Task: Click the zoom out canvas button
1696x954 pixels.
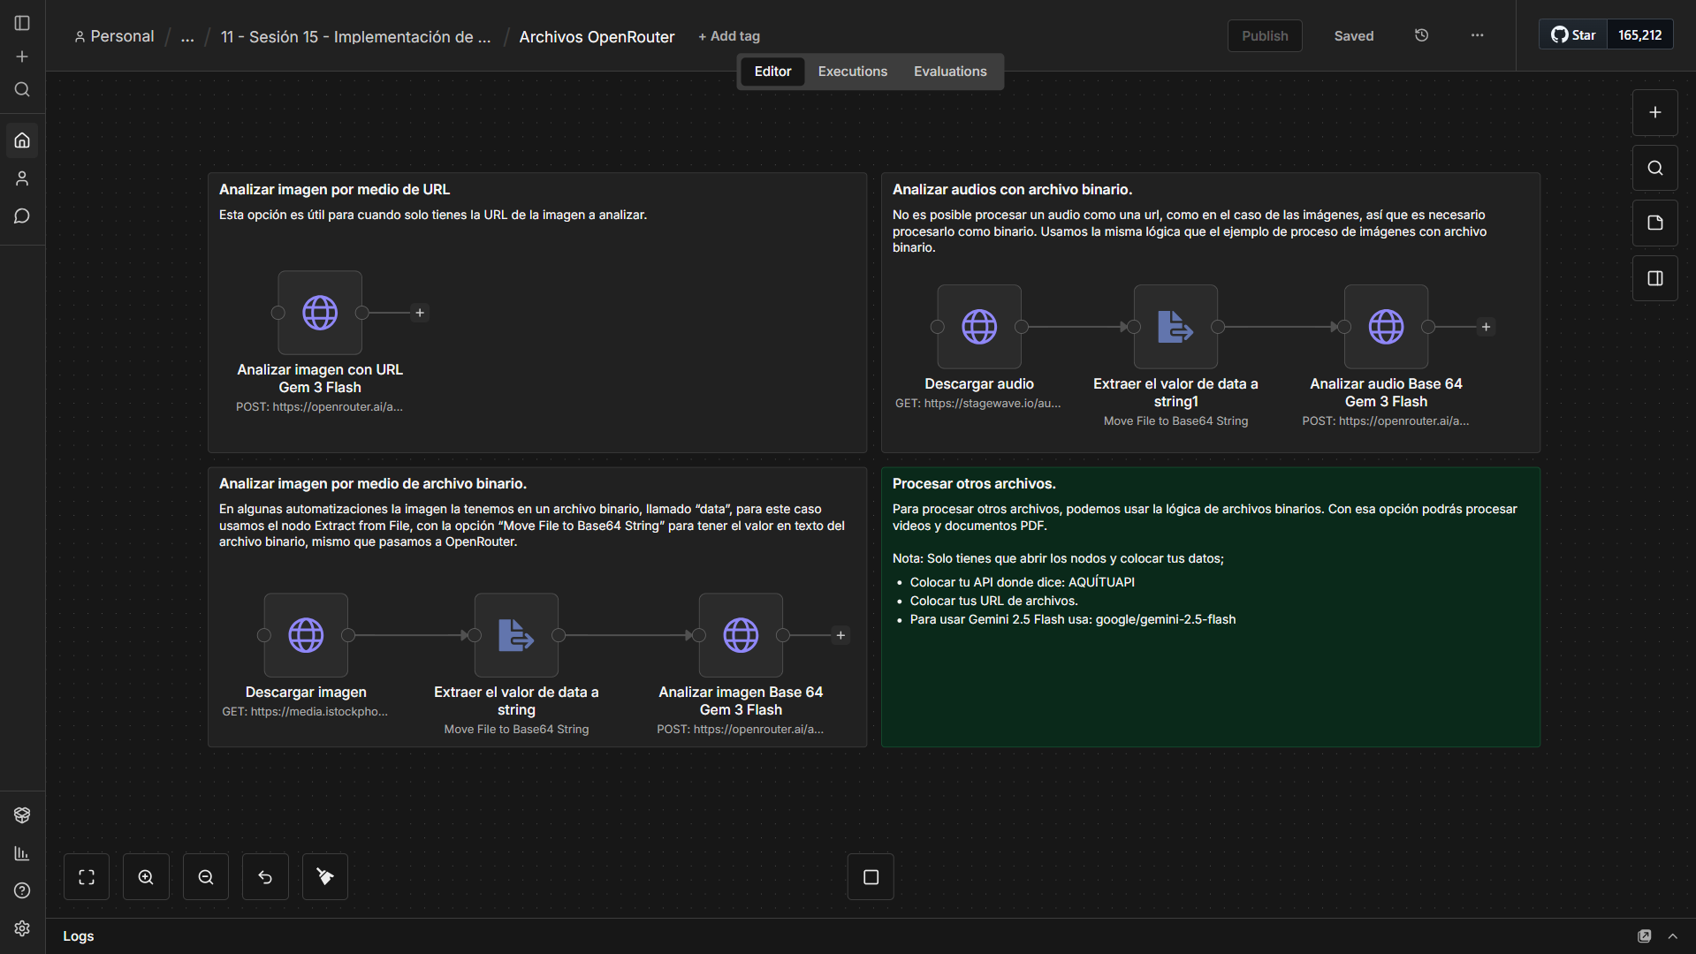Action: click(x=206, y=877)
